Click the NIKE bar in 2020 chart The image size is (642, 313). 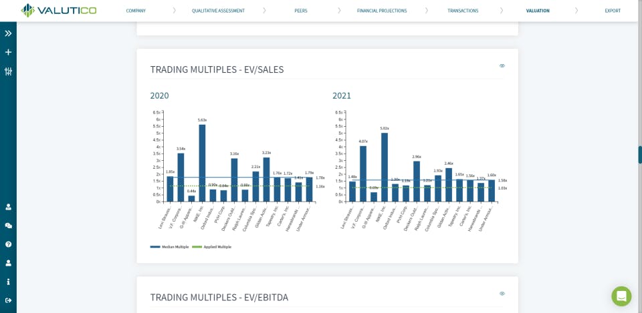point(203,163)
